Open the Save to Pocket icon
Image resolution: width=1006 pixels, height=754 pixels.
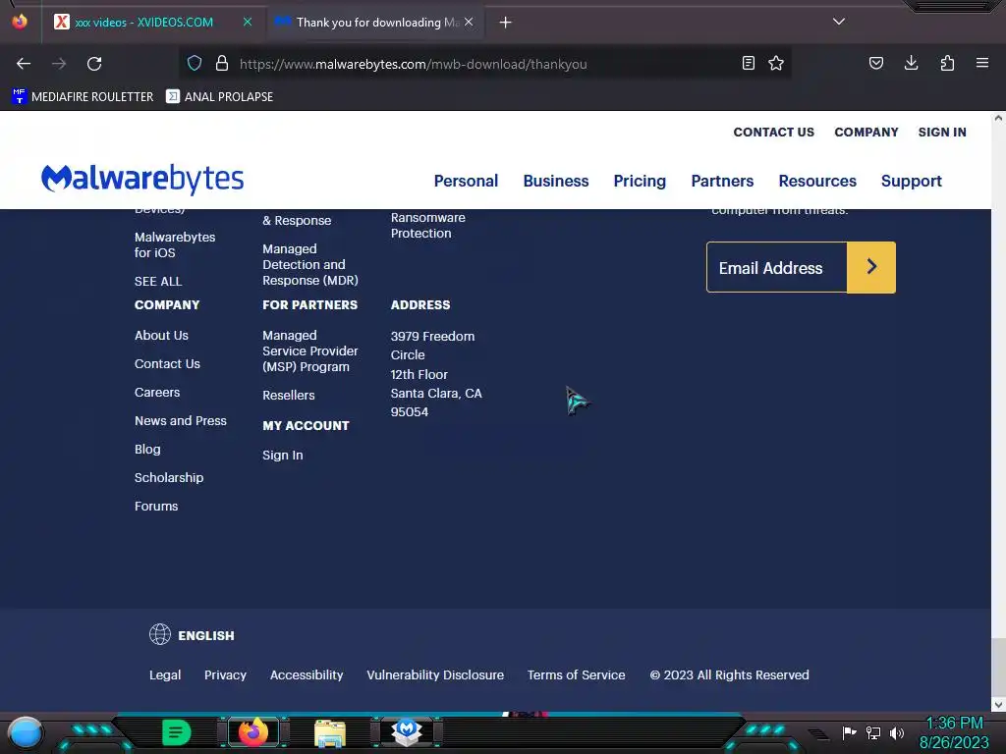click(876, 63)
